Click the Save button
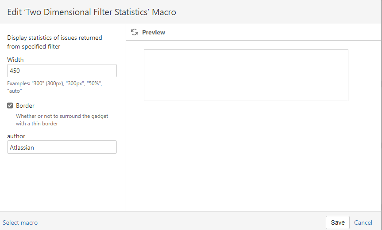This screenshot has width=382, height=230. [x=338, y=222]
